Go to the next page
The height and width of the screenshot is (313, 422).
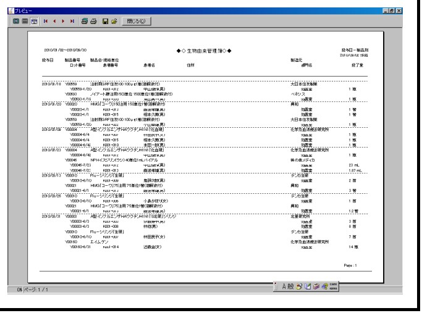63,21
